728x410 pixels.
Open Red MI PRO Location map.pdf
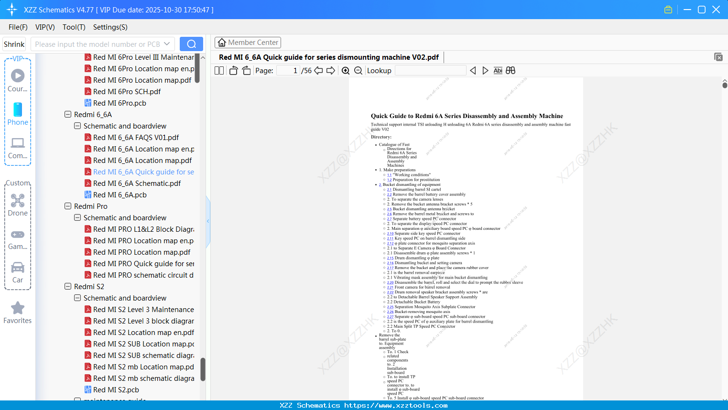click(x=142, y=252)
